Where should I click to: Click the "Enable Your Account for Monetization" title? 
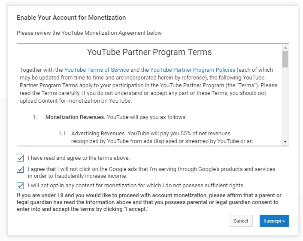[x=71, y=18]
